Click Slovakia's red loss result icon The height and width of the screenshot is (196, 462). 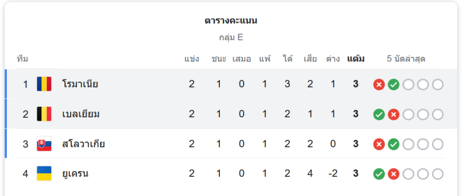[379, 144]
